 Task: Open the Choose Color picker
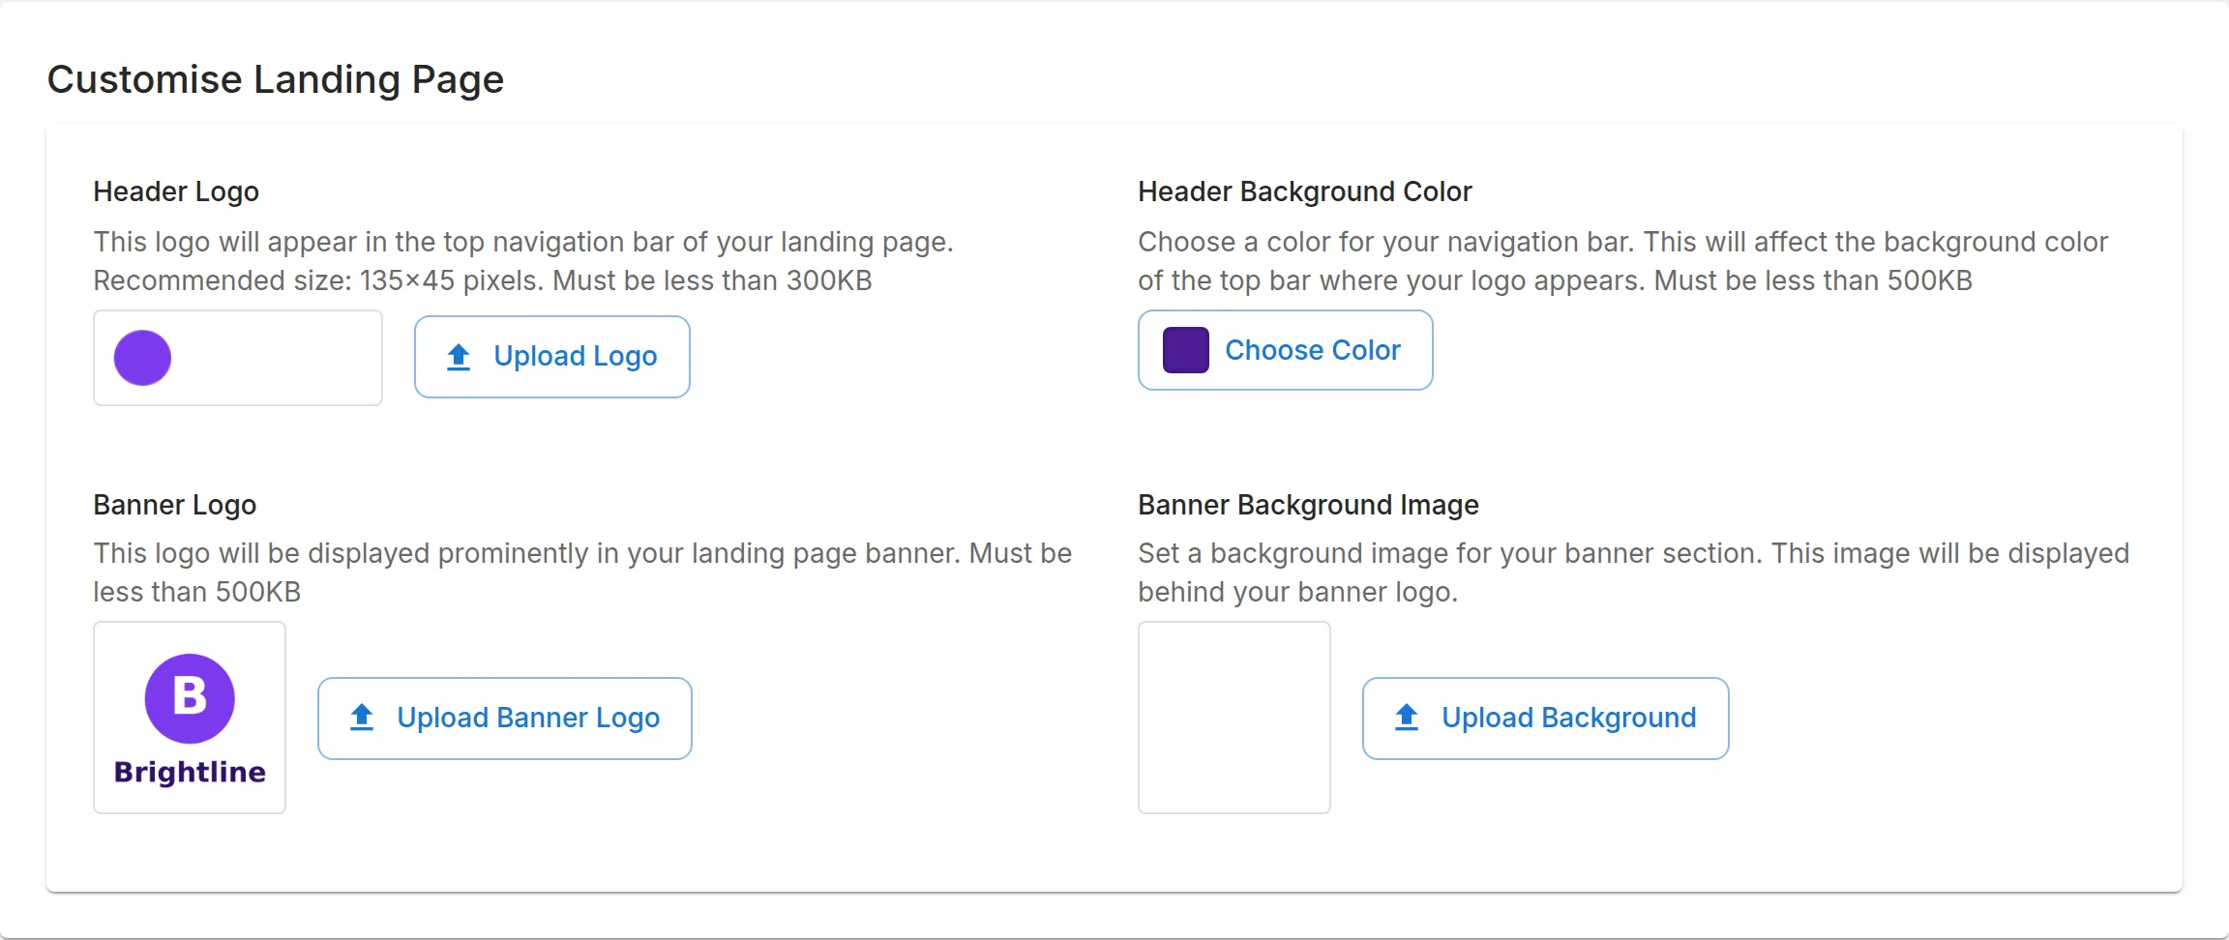tap(1285, 350)
